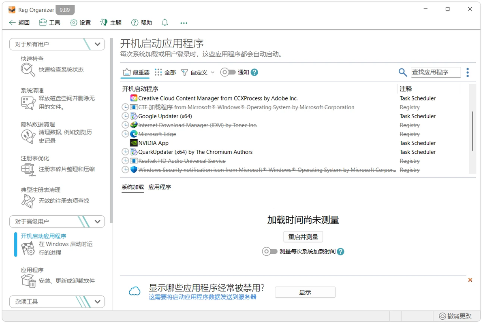Open the 设置 gear menu
Screen dimensions: 483x325
coord(80,23)
